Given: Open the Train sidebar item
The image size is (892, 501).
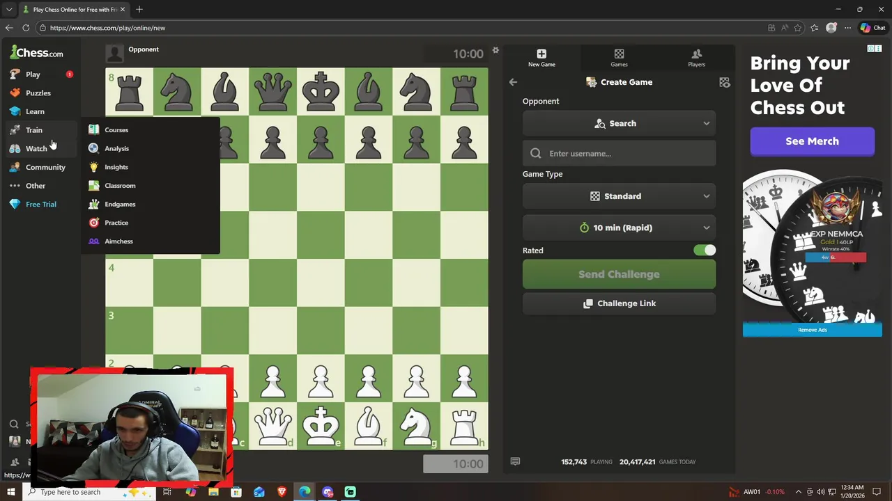Looking at the screenshot, I should point(34,130).
